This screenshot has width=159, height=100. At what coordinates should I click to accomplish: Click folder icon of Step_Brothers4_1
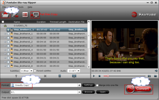(x=12, y=34)
